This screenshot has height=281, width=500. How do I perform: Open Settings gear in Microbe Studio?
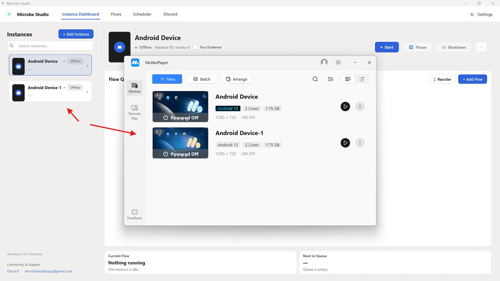click(x=481, y=14)
